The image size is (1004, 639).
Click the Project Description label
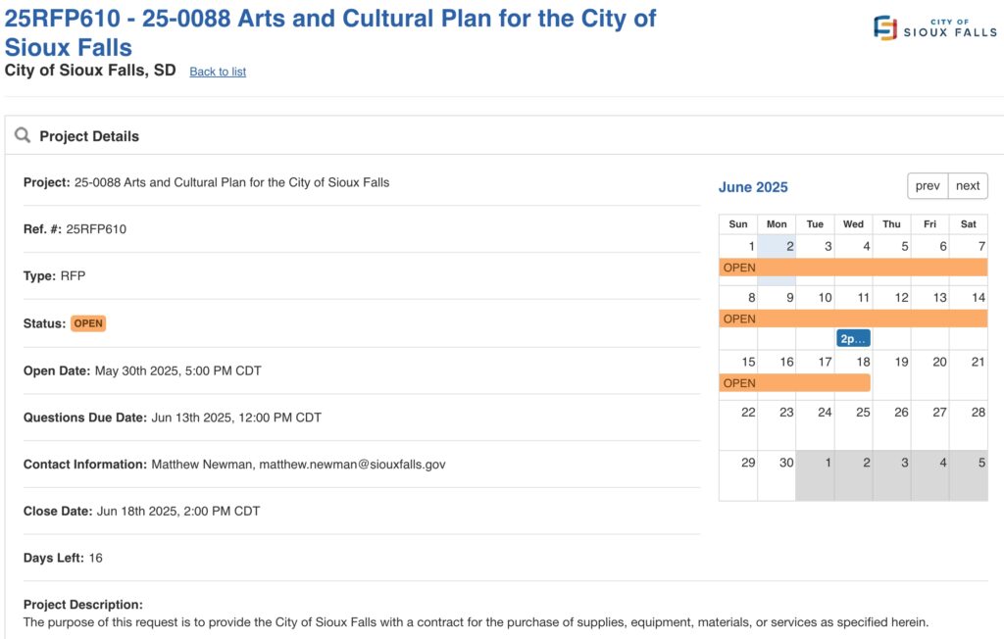(x=83, y=605)
